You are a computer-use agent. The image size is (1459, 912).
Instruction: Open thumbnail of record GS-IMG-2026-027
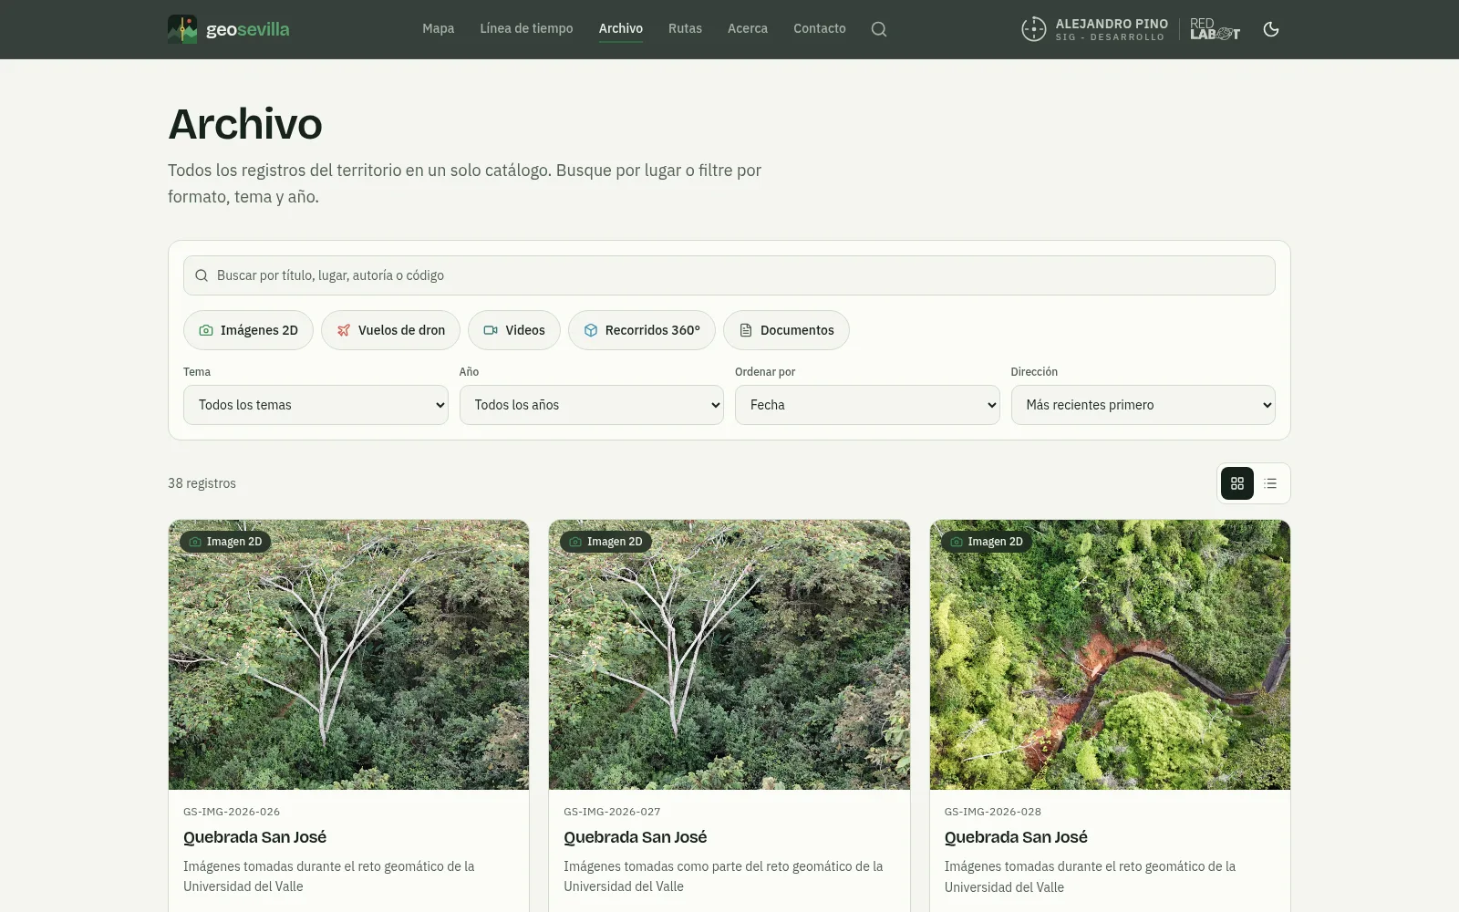click(x=729, y=655)
